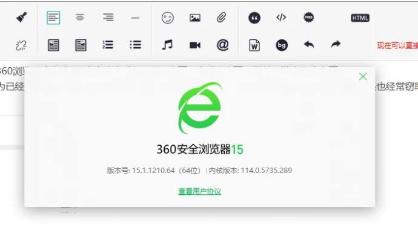Switch to HTML source mode
Image resolution: width=418 pixels, height=242 pixels.
coord(360,18)
